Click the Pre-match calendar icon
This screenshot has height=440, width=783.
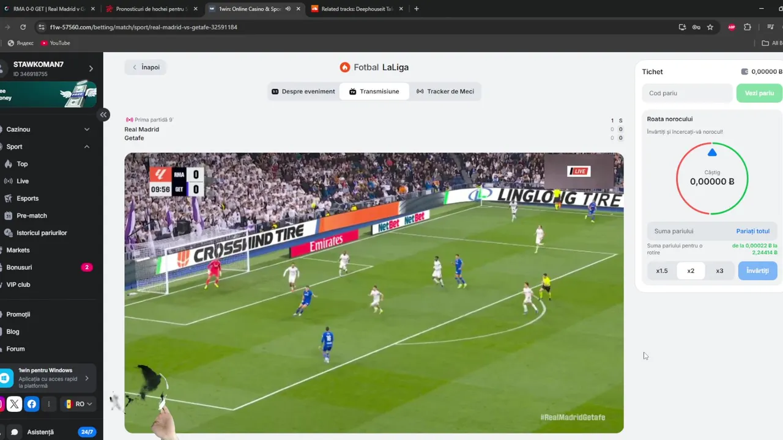point(9,216)
